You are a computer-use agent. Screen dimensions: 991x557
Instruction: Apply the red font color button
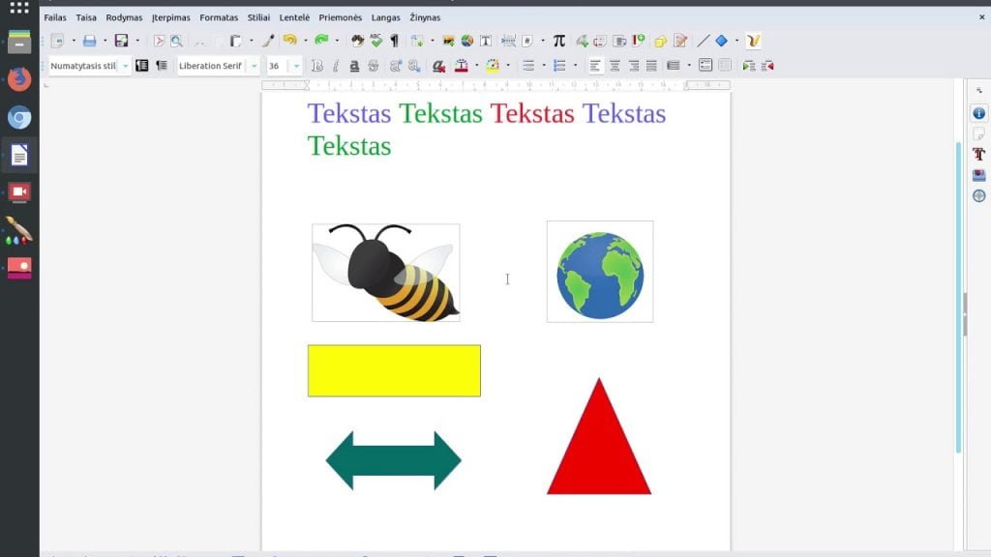click(x=462, y=66)
